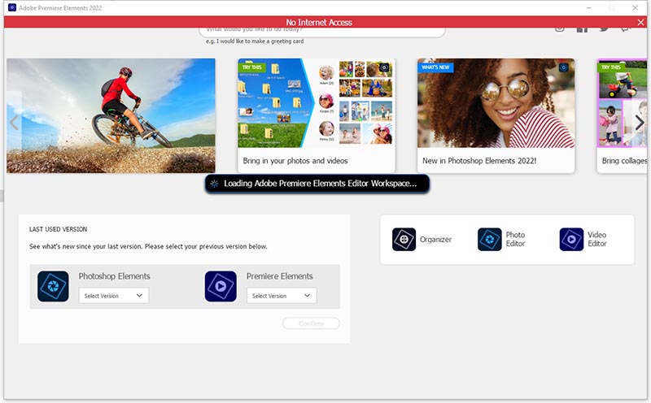Click the 'Video Editor' label
Viewport: 651px width, 403px height.
pyautogui.click(x=597, y=239)
